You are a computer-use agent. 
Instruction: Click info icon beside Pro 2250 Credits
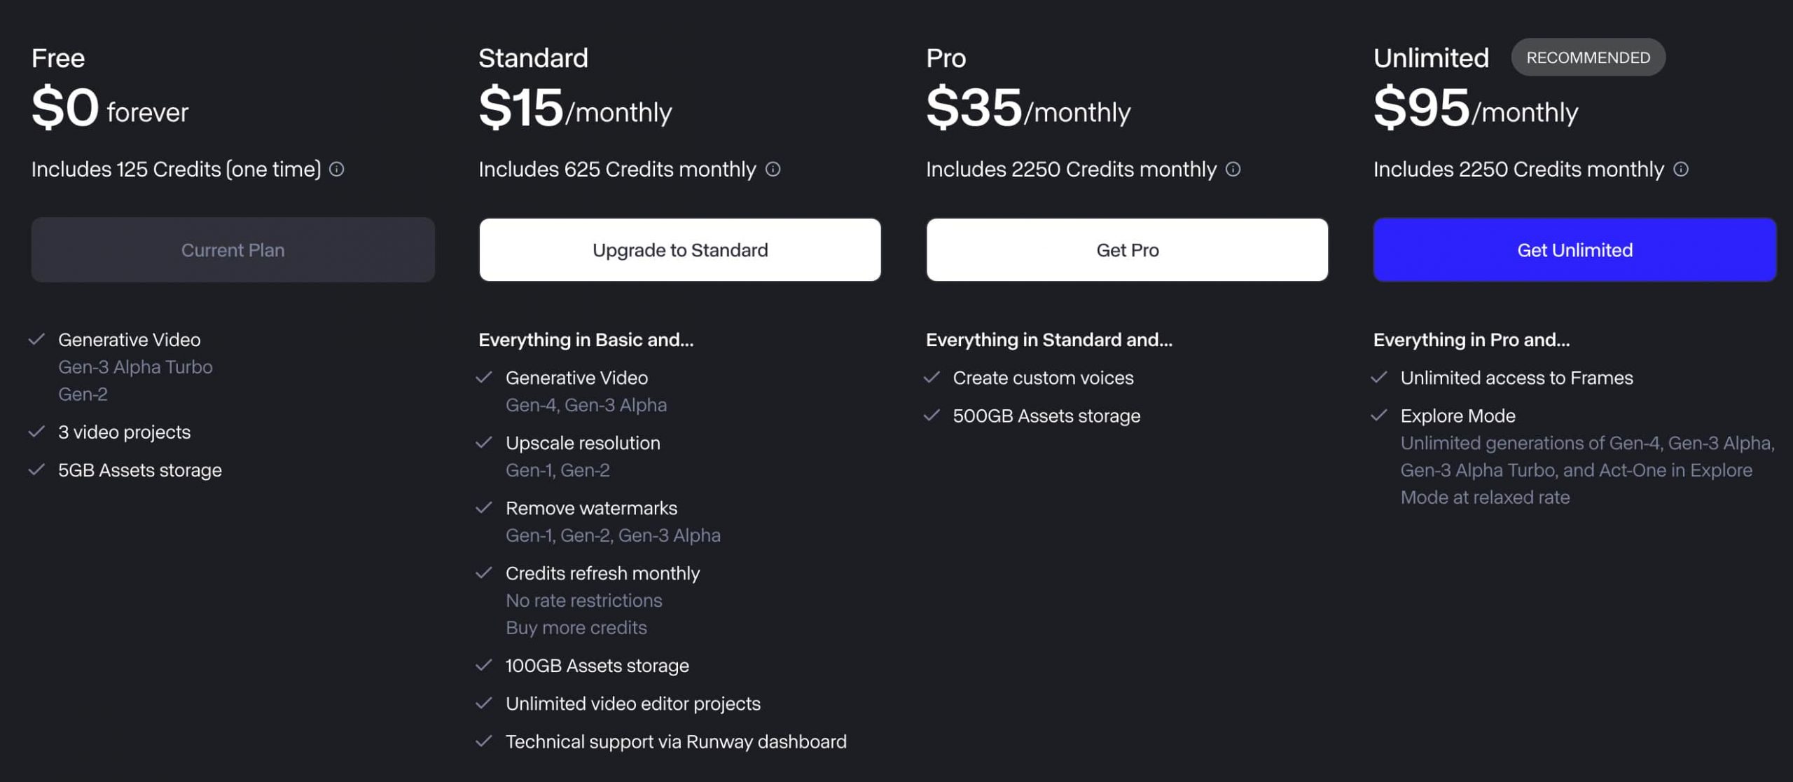(x=1233, y=170)
